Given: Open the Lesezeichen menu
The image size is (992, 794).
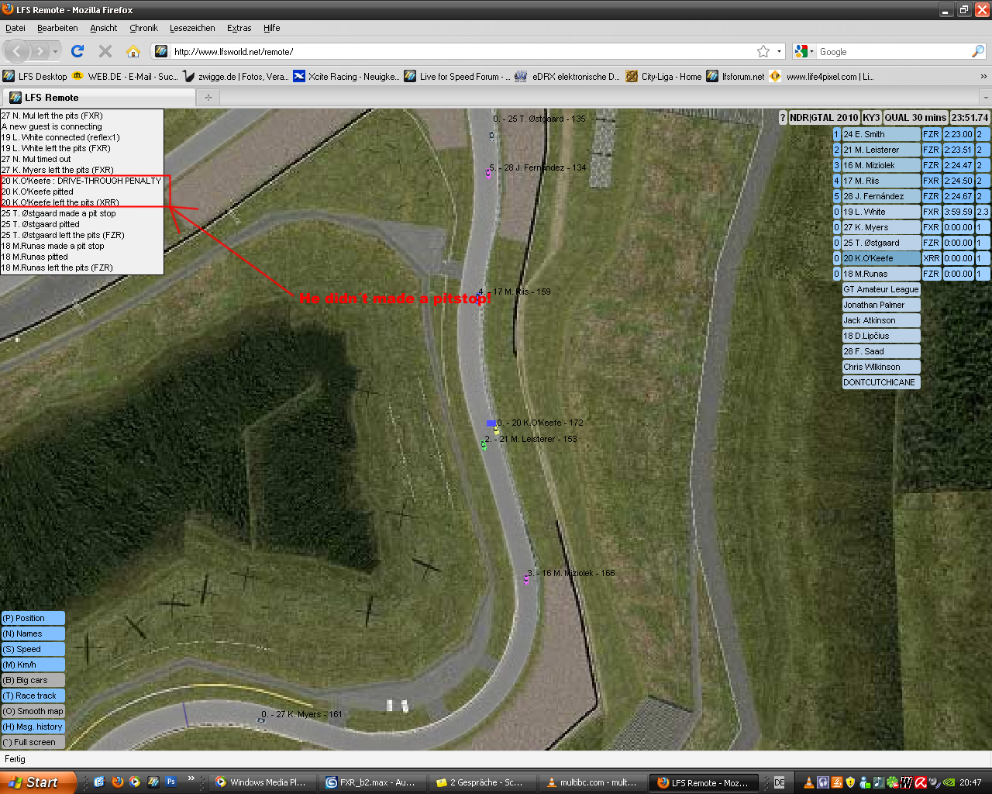Looking at the screenshot, I should pos(192,28).
